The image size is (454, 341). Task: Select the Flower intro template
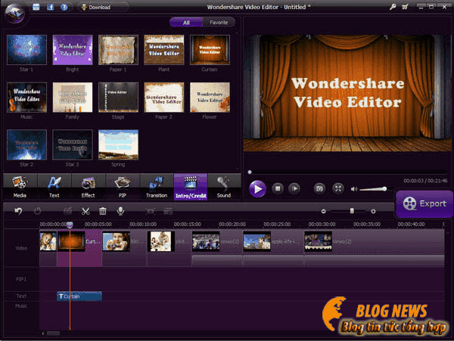click(x=210, y=98)
